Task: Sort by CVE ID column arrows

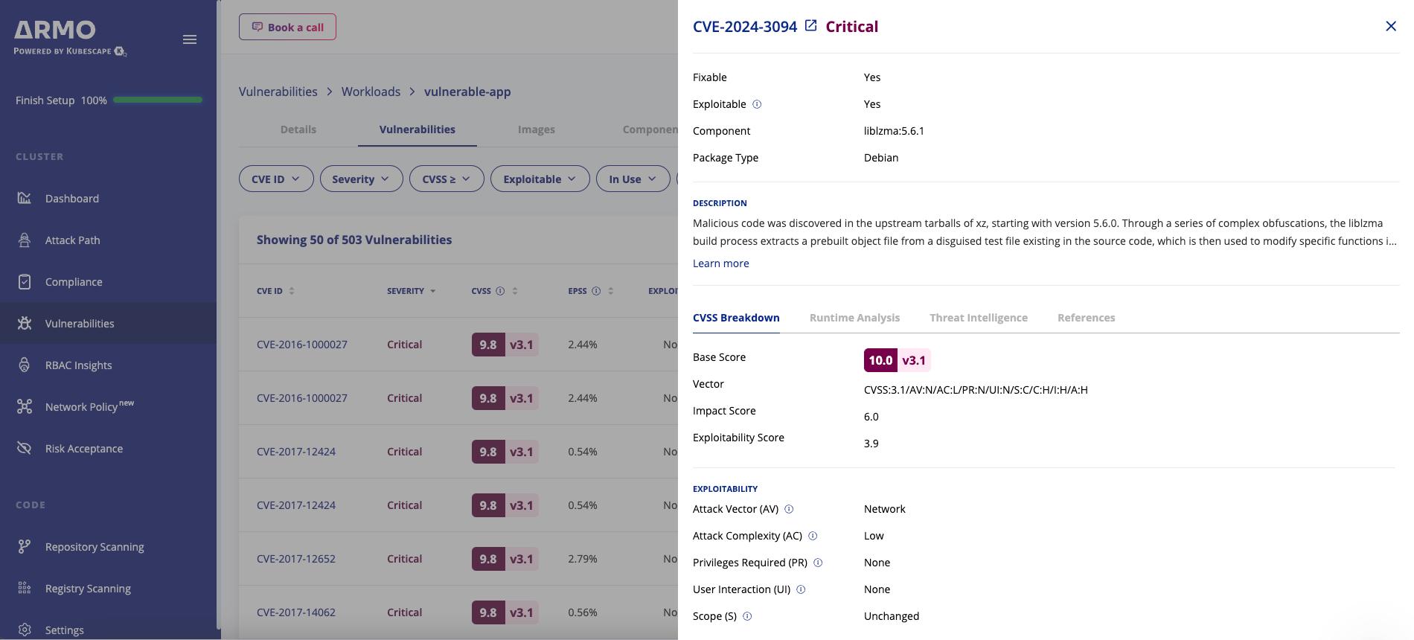Action: pyautogui.click(x=292, y=291)
